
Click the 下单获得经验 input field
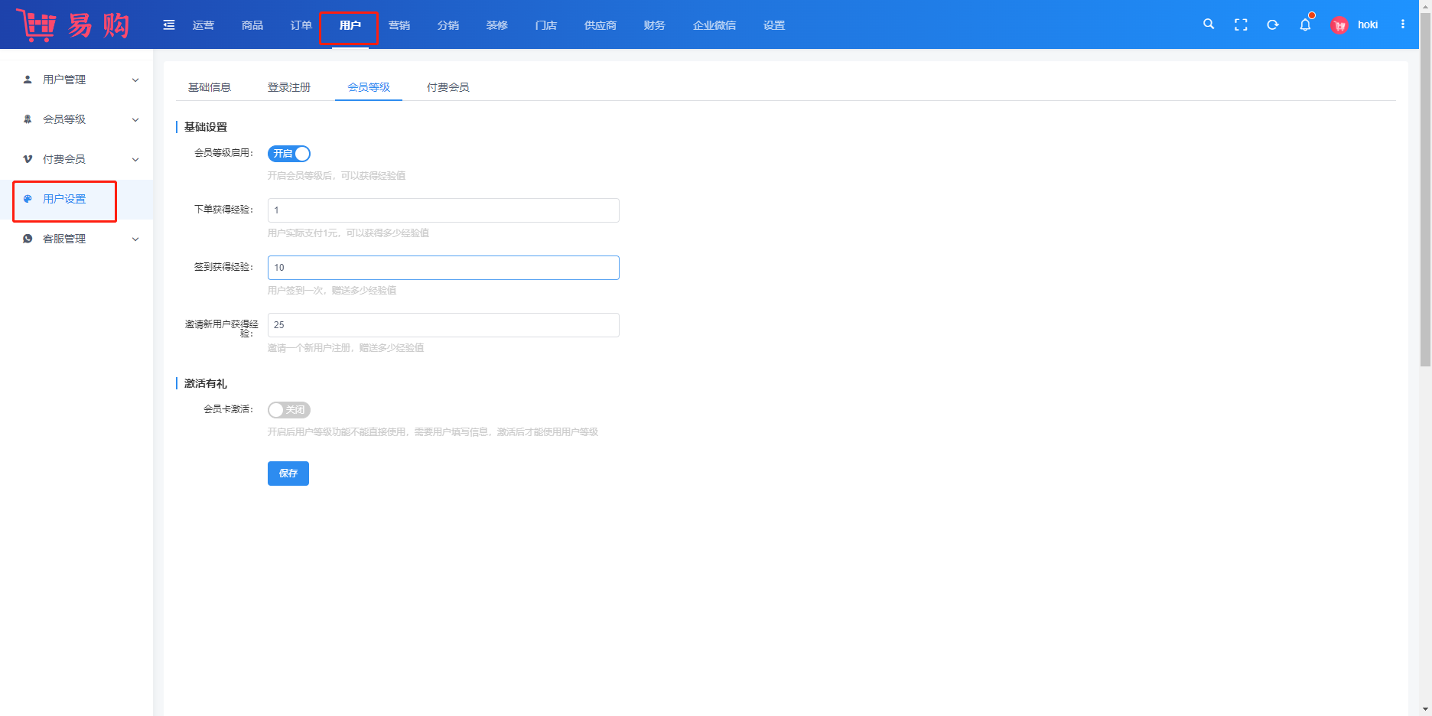click(x=443, y=210)
